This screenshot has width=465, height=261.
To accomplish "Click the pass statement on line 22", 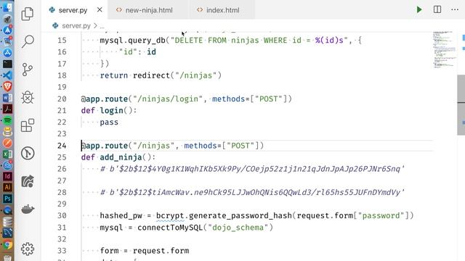I will click(x=109, y=123).
